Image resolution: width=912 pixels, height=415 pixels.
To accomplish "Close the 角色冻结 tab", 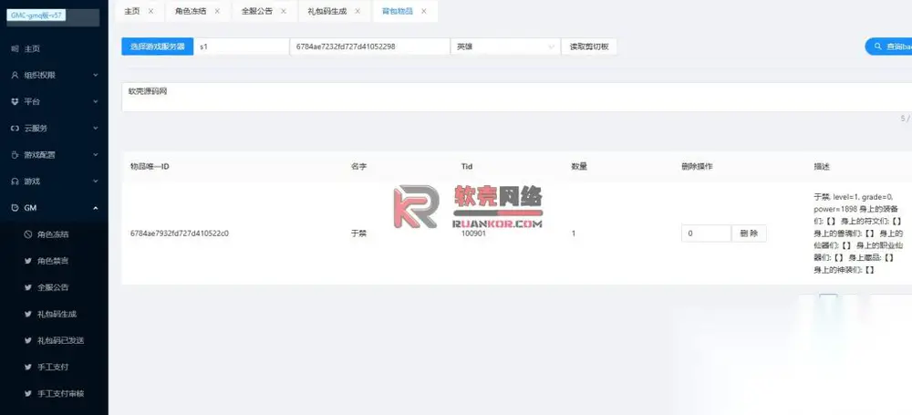I will (217, 11).
